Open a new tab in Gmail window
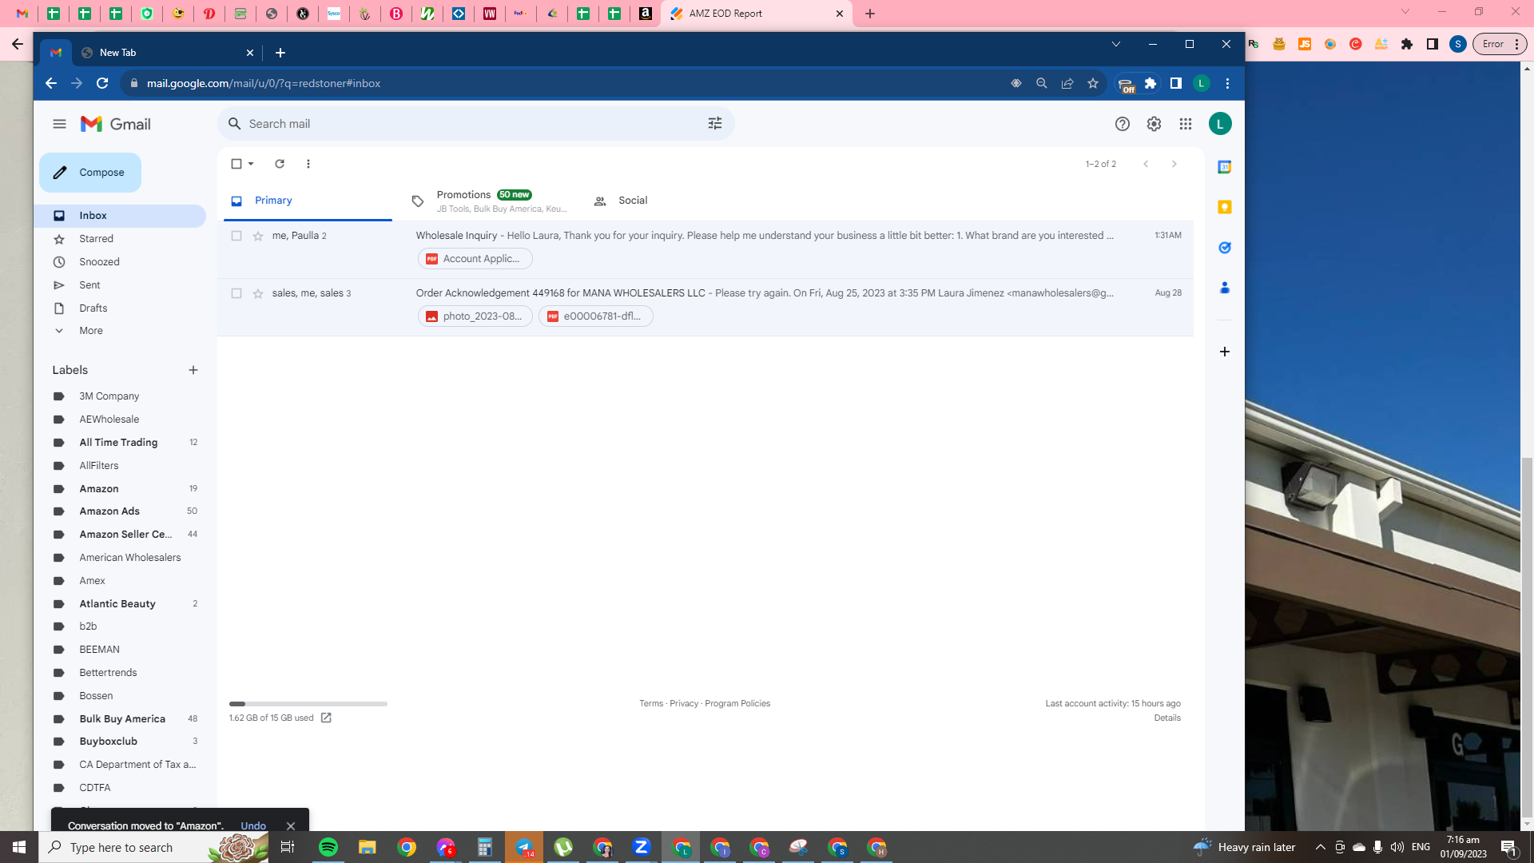Viewport: 1534px width, 863px height. click(x=280, y=53)
